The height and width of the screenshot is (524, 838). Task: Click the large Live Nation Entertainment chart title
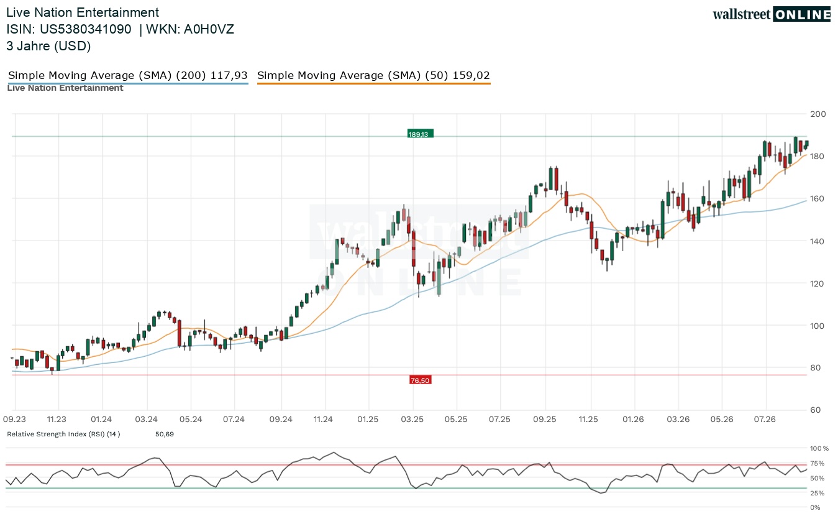(x=83, y=12)
